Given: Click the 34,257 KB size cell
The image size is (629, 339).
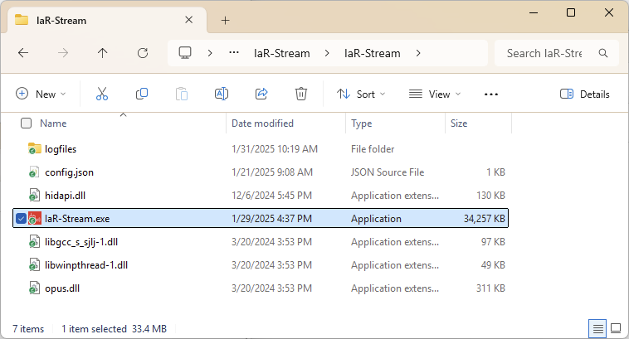Looking at the screenshot, I should (484, 218).
